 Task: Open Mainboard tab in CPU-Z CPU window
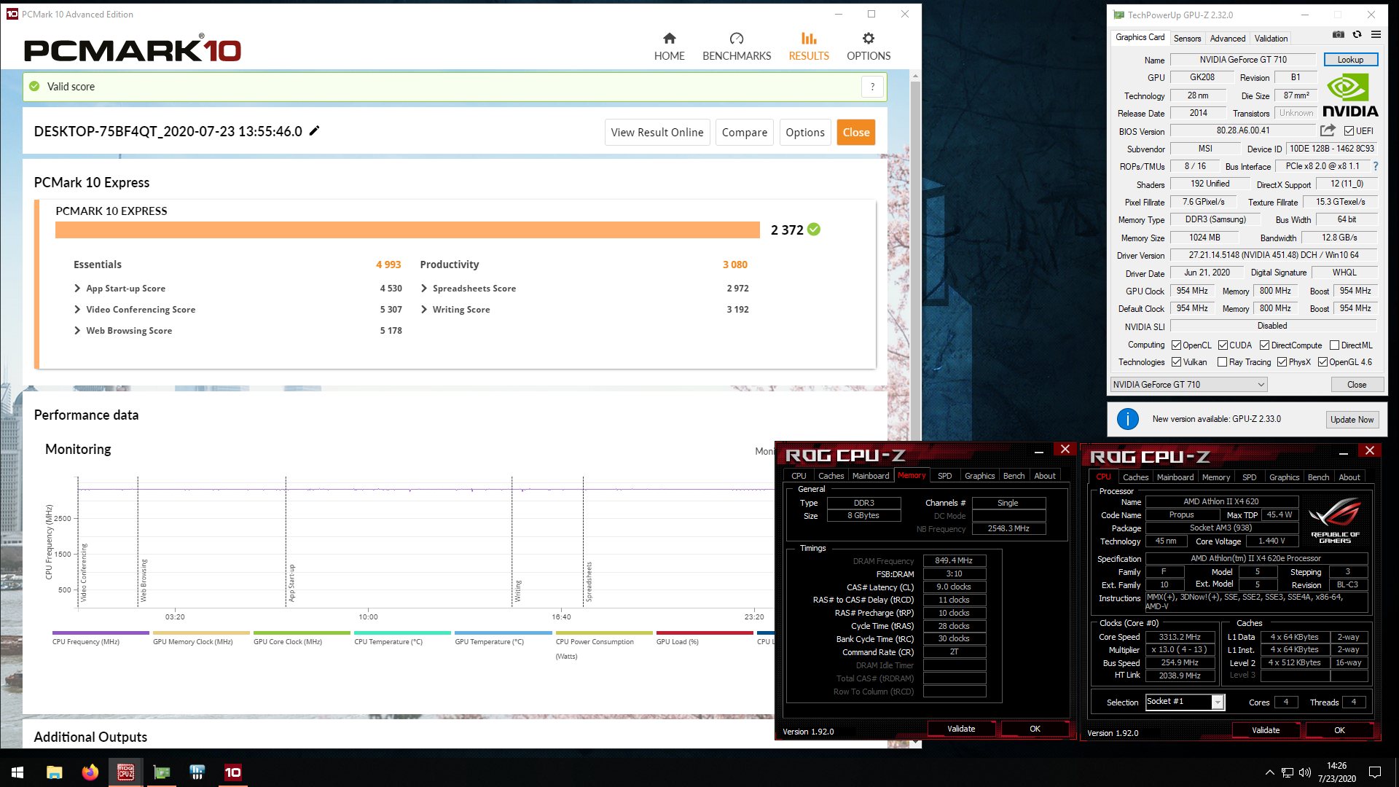pyautogui.click(x=1175, y=477)
